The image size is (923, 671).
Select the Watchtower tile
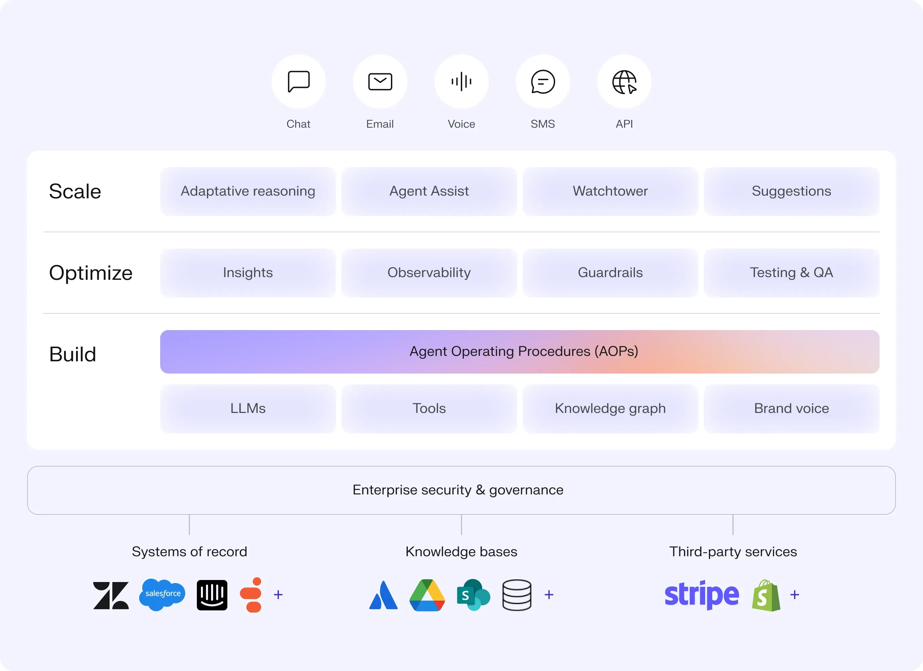pos(610,192)
